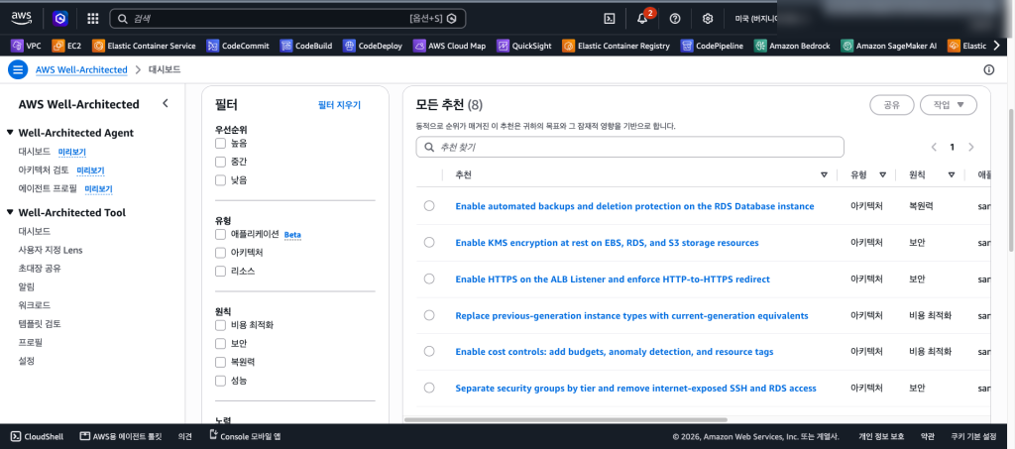This screenshot has height=449, width=1015.
Task: Click the AWS Well-Architected breadcrumb link
Action: [81, 69]
